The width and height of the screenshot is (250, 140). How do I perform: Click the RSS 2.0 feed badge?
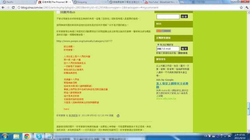(x=160, y=31)
